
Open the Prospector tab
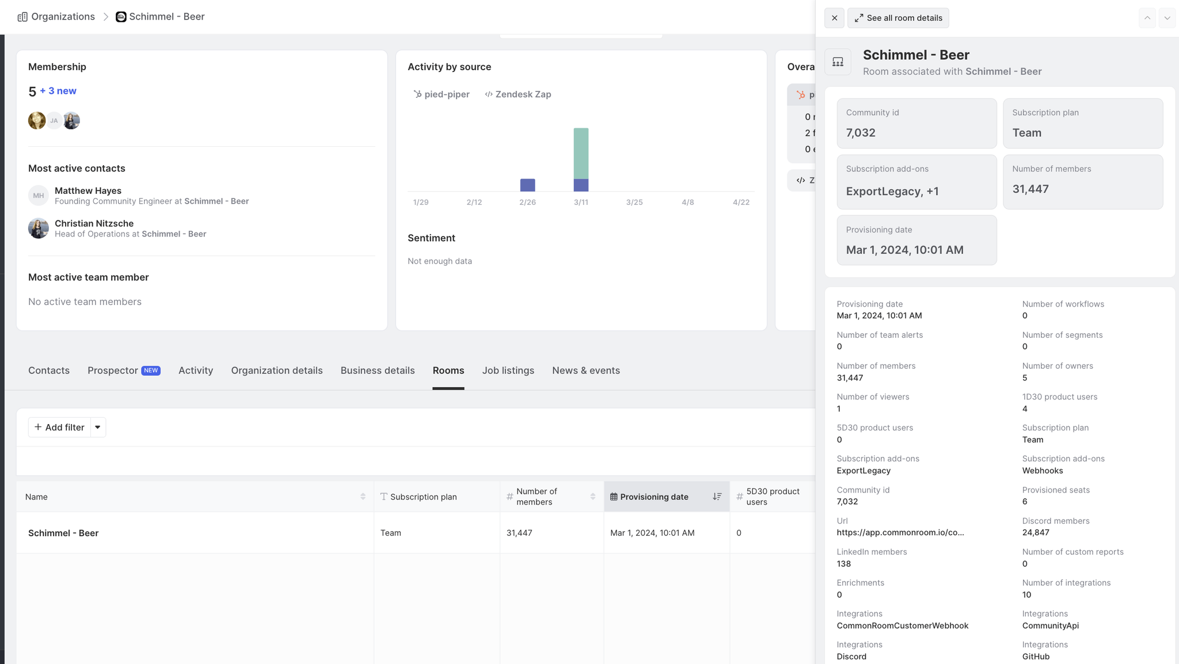click(x=124, y=371)
